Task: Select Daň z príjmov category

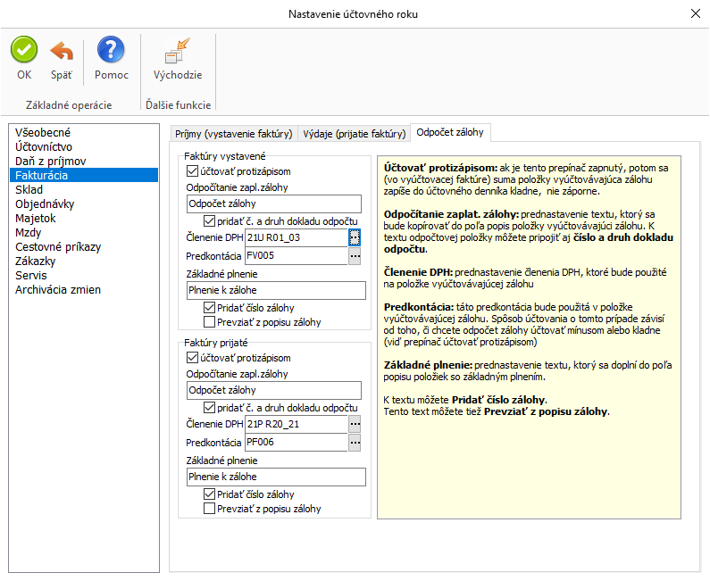Action: (x=84, y=161)
